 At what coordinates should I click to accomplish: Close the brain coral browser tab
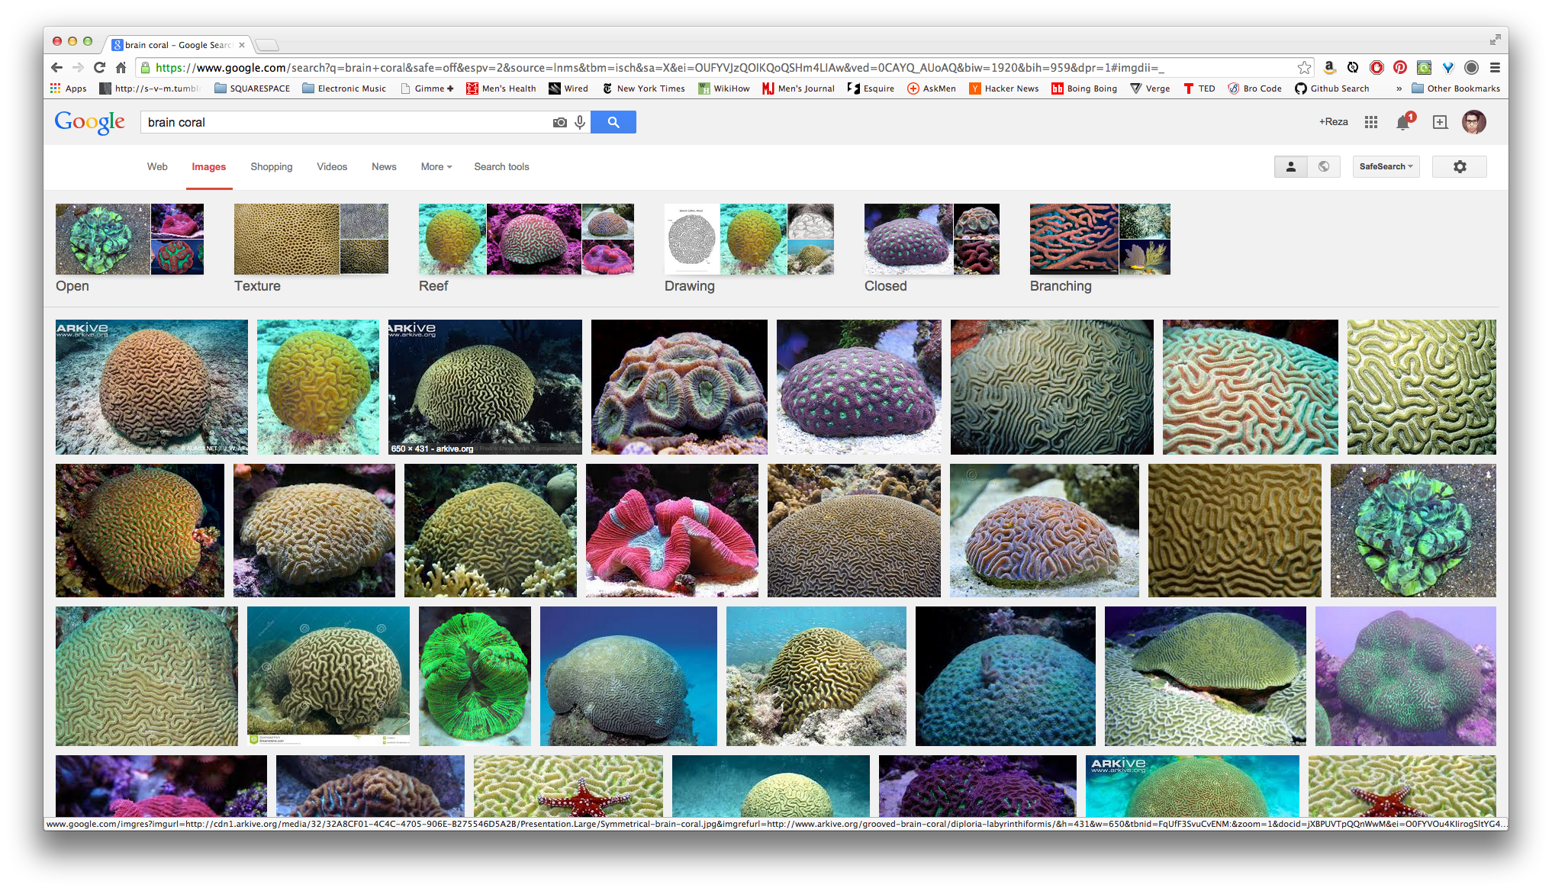point(242,45)
